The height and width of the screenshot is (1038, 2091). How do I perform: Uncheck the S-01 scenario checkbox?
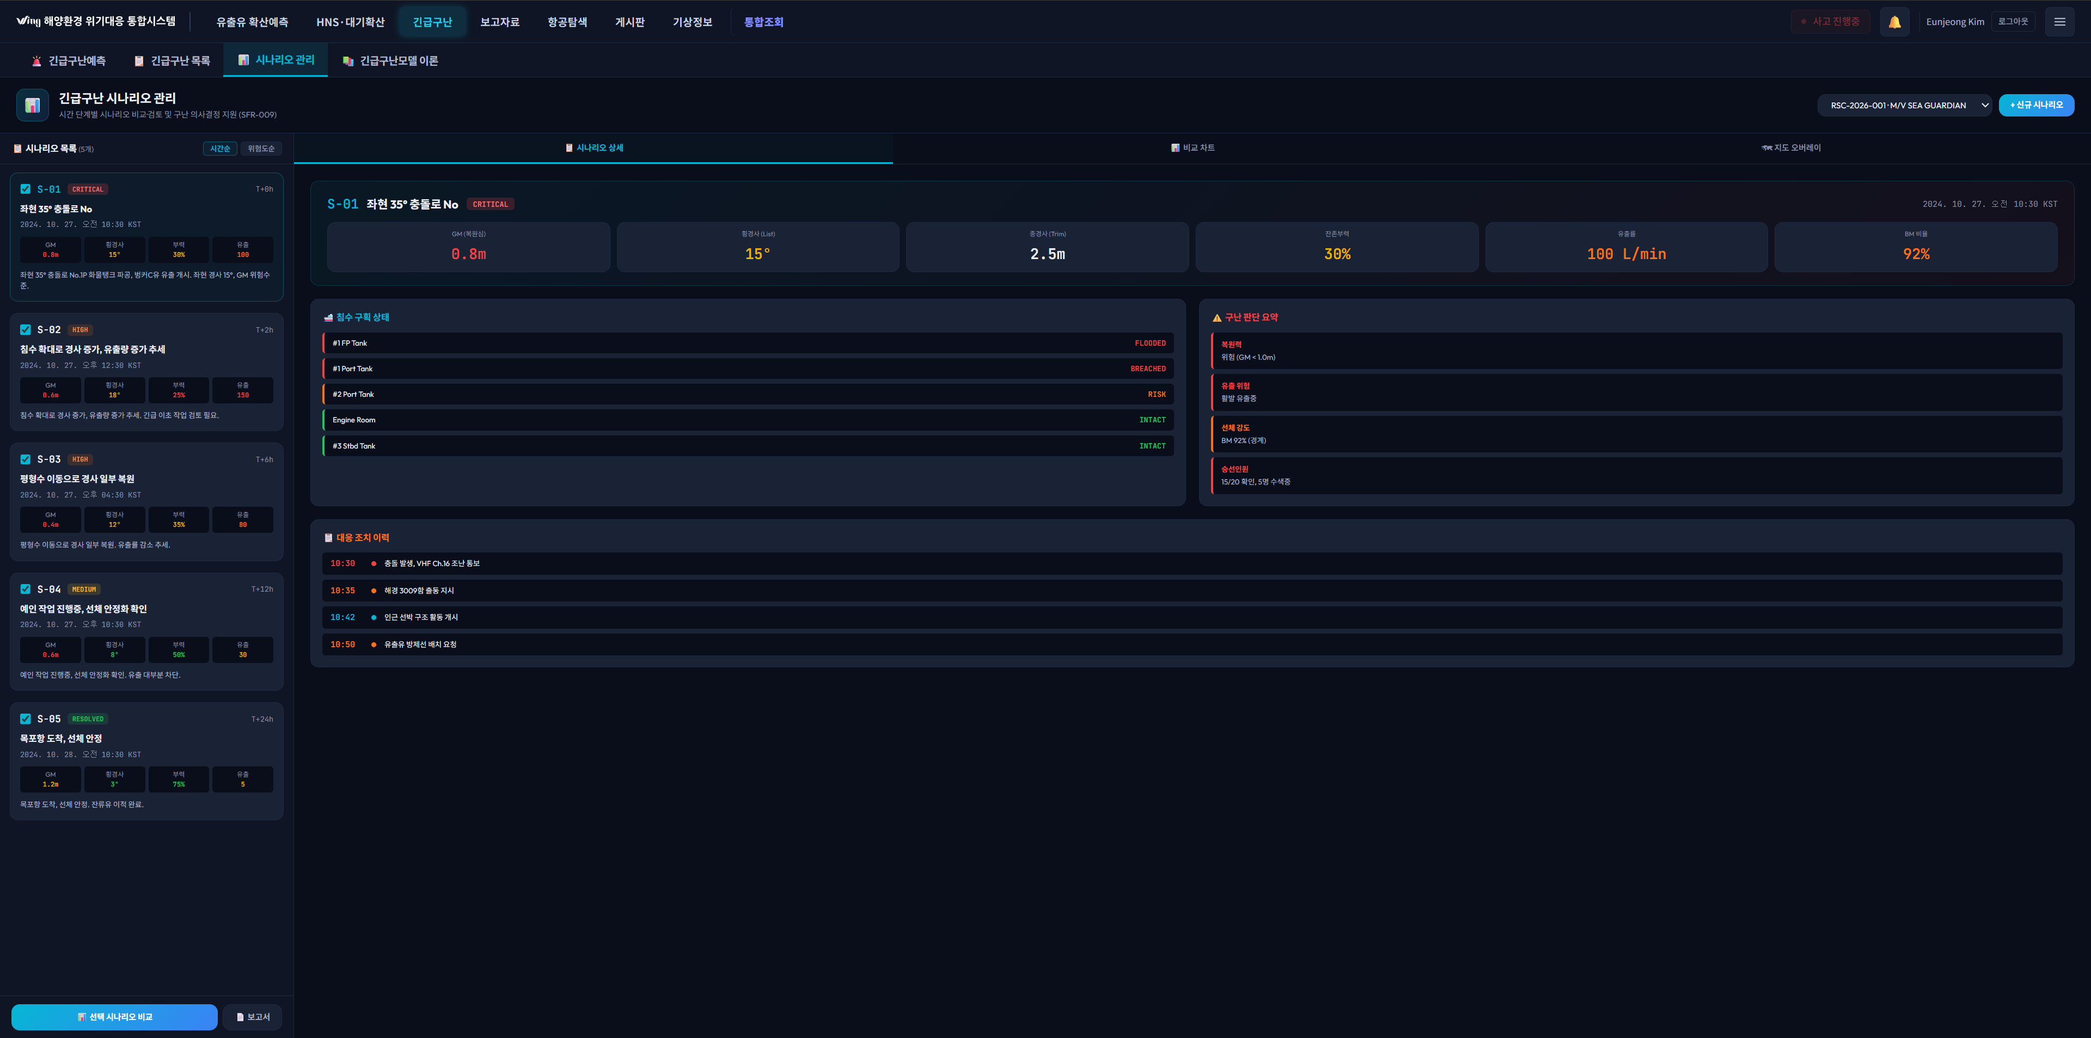25,189
